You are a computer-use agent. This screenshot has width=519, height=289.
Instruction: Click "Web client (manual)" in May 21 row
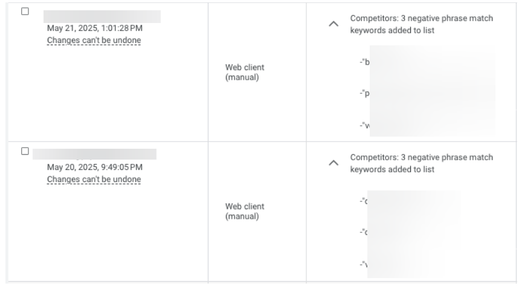[245, 72]
